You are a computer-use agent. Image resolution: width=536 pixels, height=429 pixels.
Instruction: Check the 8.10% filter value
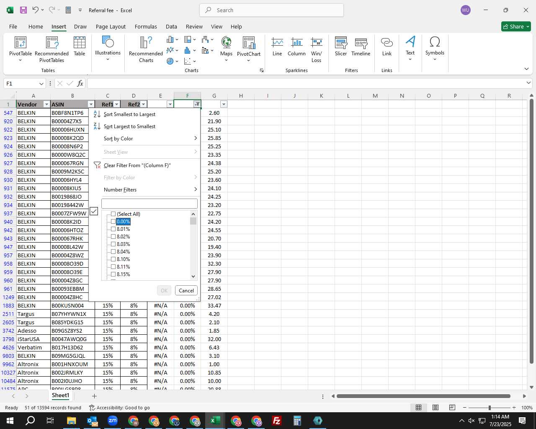coord(113,259)
